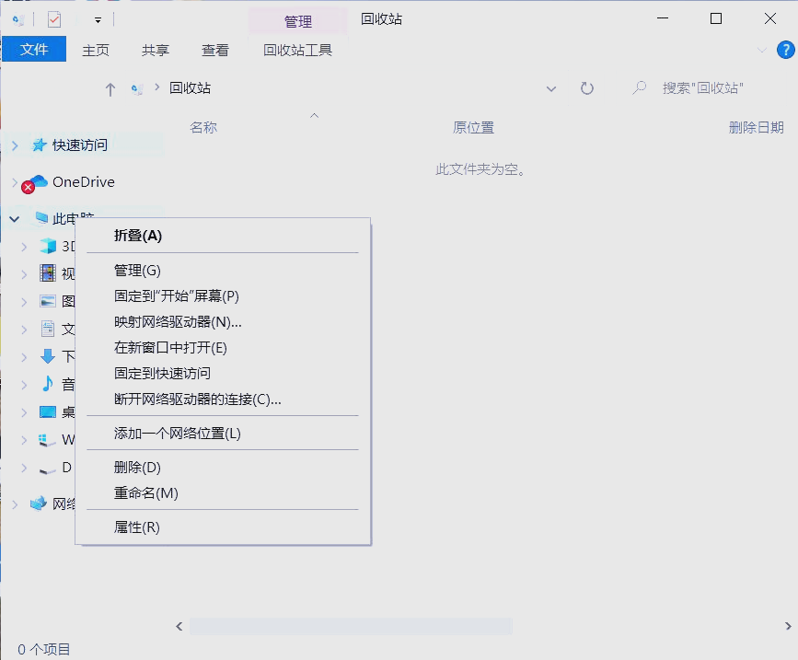Image resolution: width=798 pixels, height=660 pixels.
Task: Expand the videos folder tree chevron
Action: 24,274
